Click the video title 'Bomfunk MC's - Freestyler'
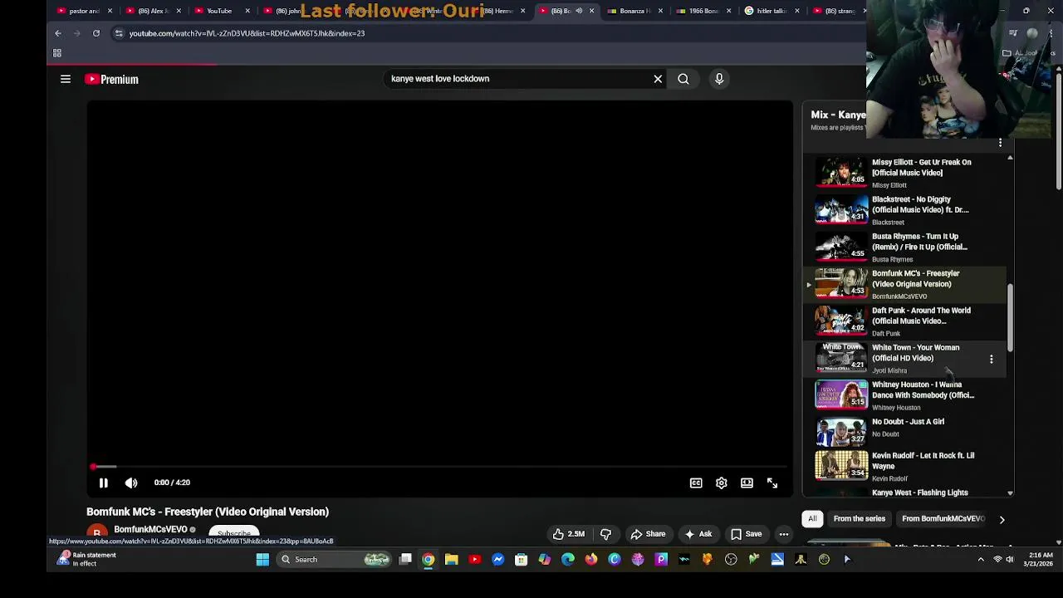The height and width of the screenshot is (598, 1063). (208, 512)
